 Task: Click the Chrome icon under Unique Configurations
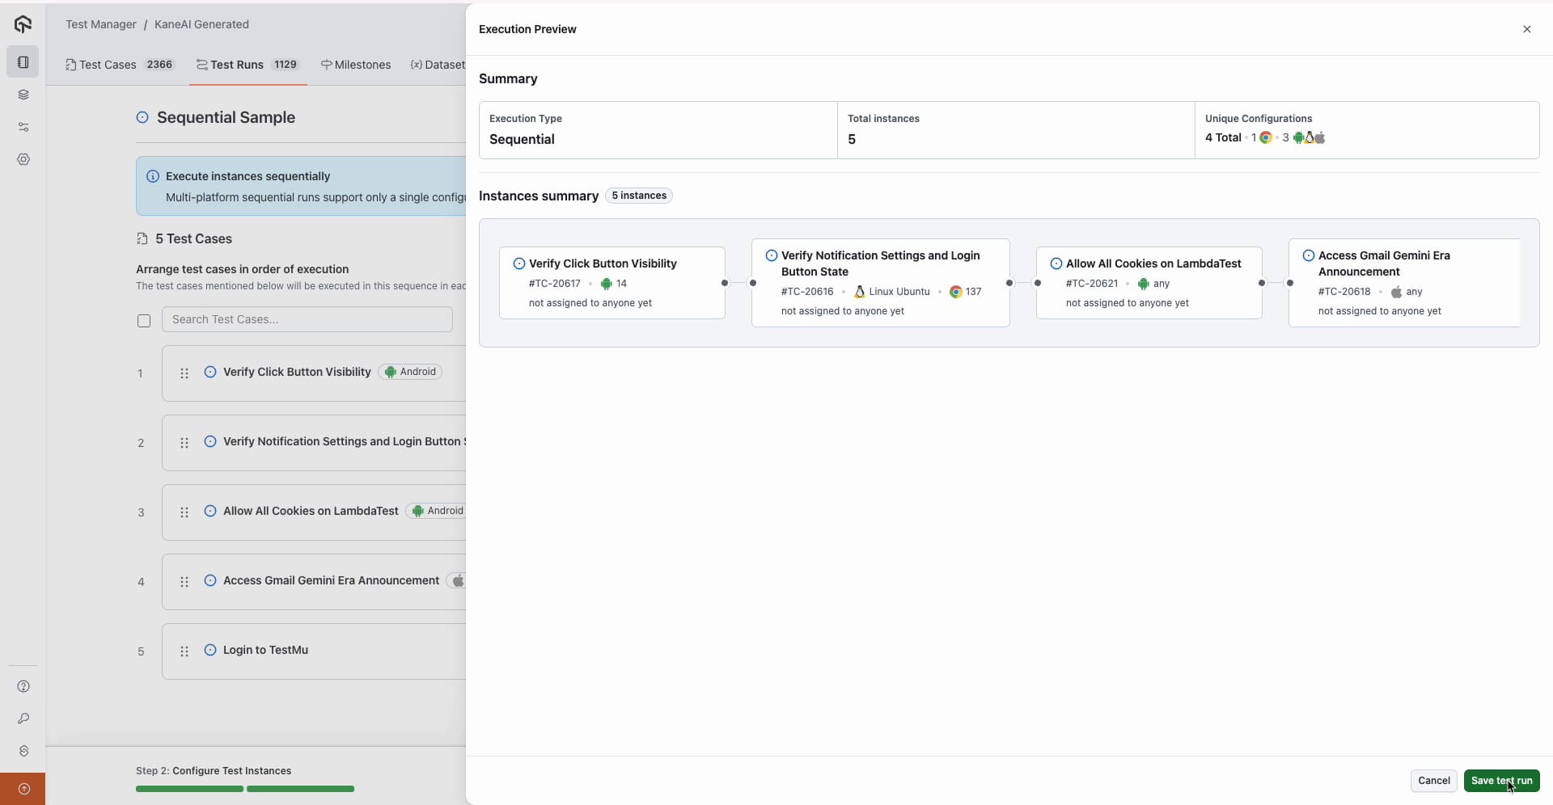pos(1267,137)
